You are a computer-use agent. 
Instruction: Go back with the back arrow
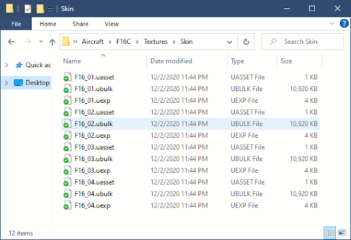(x=11, y=42)
